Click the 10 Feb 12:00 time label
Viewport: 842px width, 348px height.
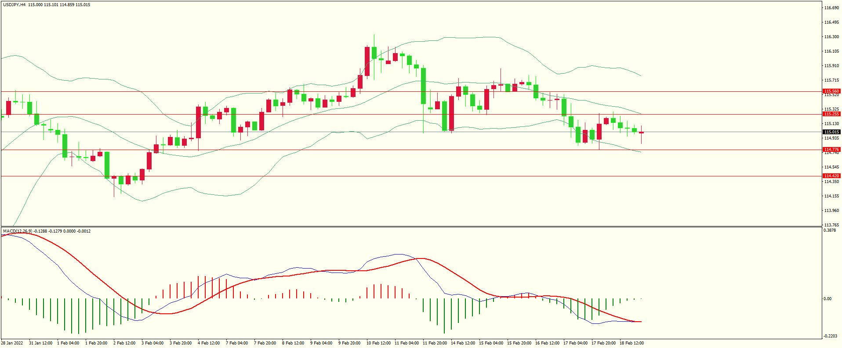(378, 343)
